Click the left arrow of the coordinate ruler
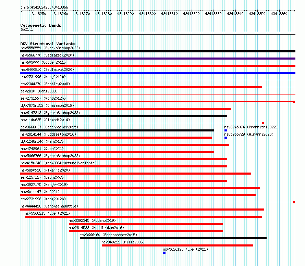This screenshot has width=305, height=266. click(21, 11)
